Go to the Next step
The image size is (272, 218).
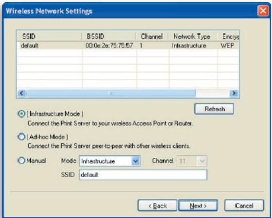coord(198,206)
